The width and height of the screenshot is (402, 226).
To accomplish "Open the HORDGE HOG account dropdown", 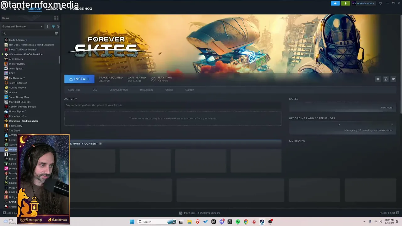I will 363,3.
